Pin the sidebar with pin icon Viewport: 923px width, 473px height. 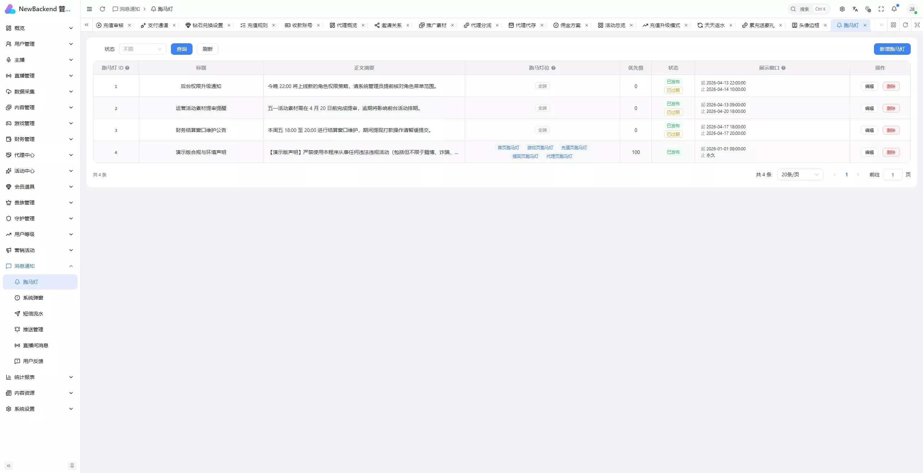72,466
